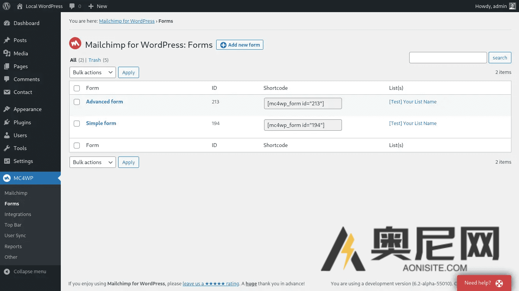Check the Simple form row checkbox
This screenshot has height=291, width=519.
click(77, 124)
